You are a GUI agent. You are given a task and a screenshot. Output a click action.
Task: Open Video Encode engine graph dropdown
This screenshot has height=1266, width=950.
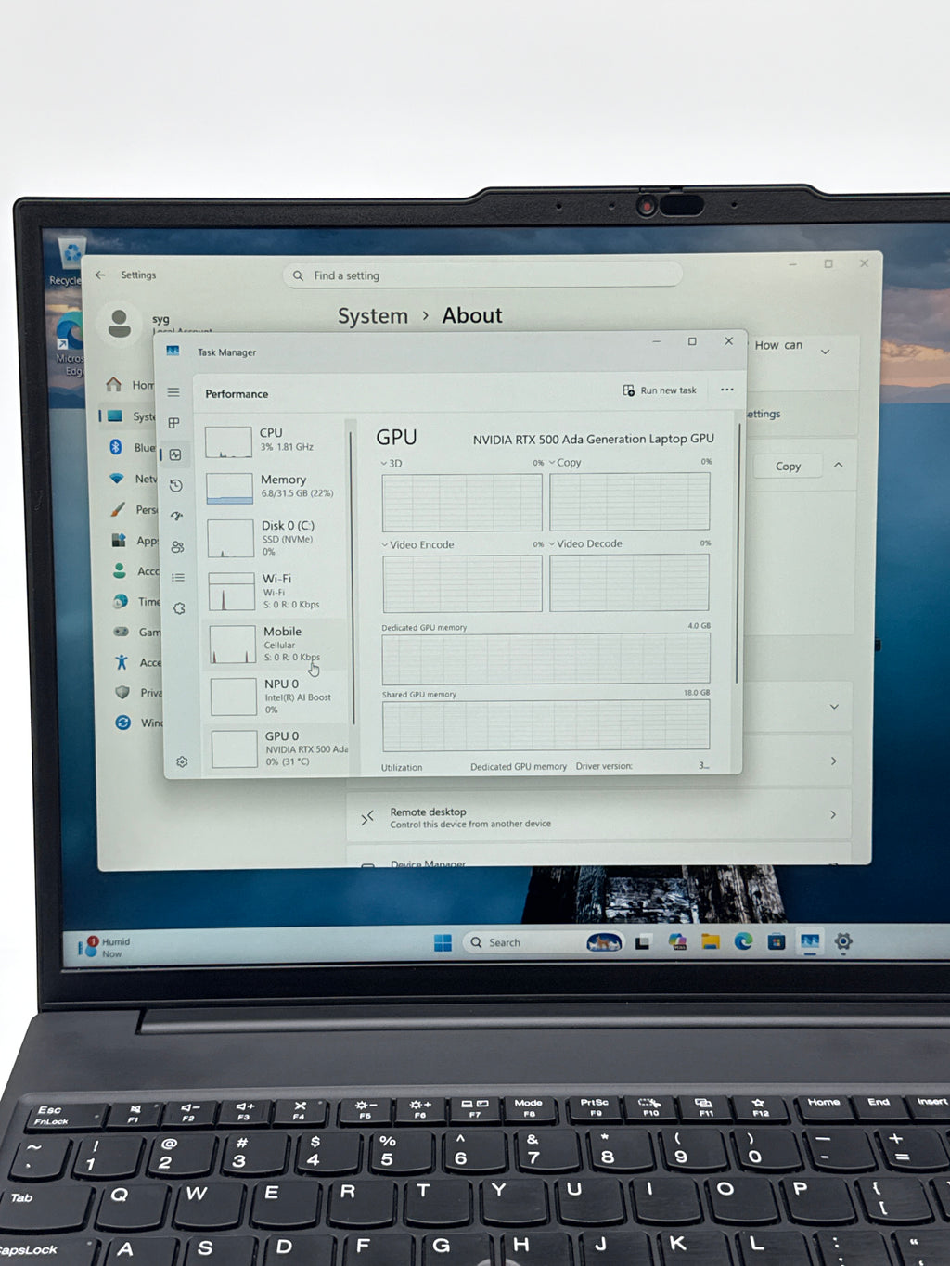point(417,544)
